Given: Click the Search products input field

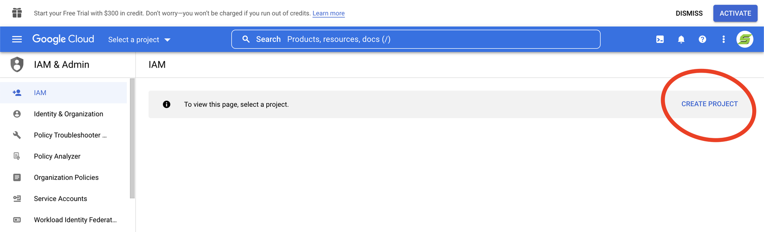Looking at the screenshot, I should pyautogui.click(x=417, y=39).
